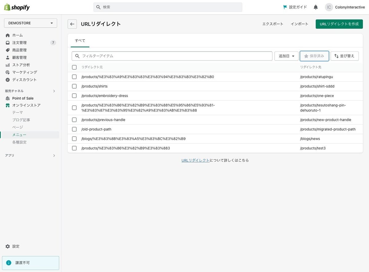Click the IC user avatar

(x=329, y=7)
